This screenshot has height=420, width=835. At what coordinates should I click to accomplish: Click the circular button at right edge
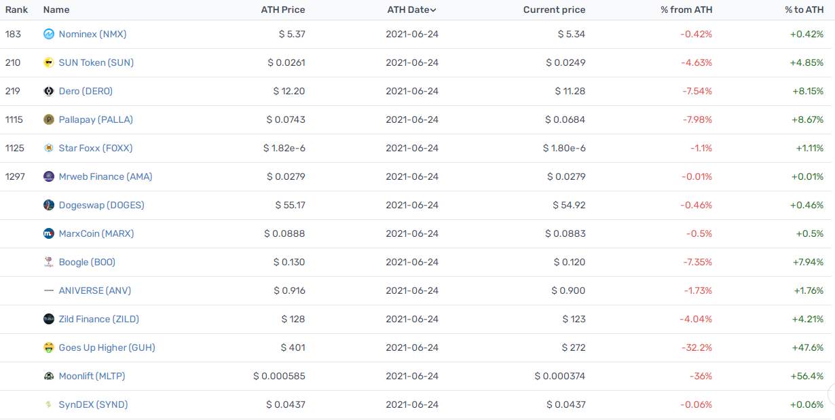[832, 394]
